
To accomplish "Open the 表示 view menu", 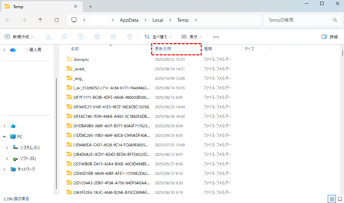I will coord(192,37).
